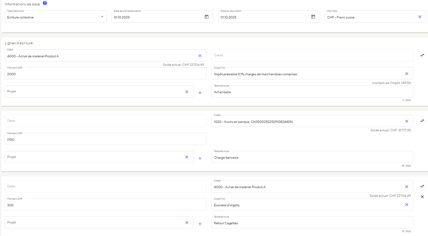This screenshot has height=236, width=428.
Task: Swap debit and credit on third entry line
Action: [422, 187]
